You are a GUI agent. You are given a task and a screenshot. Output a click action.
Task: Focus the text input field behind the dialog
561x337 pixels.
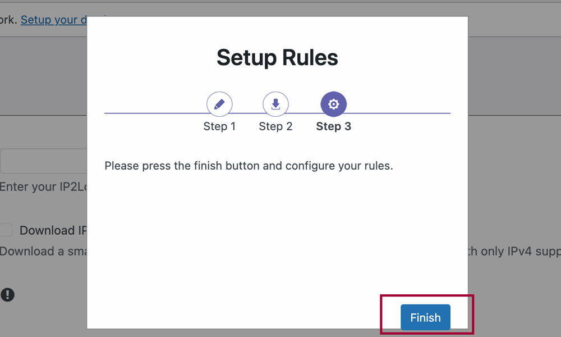44,161
